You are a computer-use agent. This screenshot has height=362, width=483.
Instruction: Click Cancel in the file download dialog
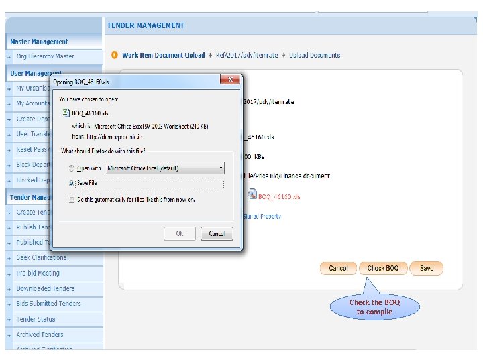tap(217, 234)
